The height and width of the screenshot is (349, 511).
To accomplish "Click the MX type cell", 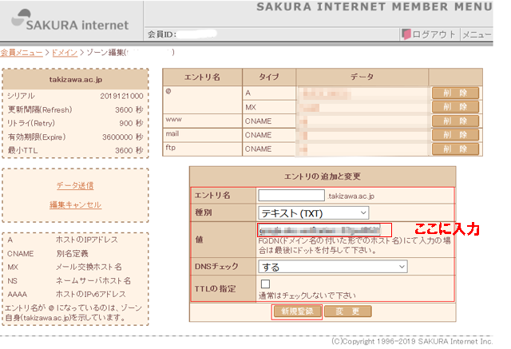I will (269, 107).
